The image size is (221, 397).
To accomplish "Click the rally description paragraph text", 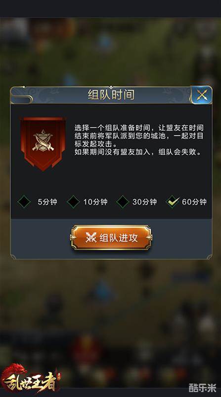I will 139,140.
